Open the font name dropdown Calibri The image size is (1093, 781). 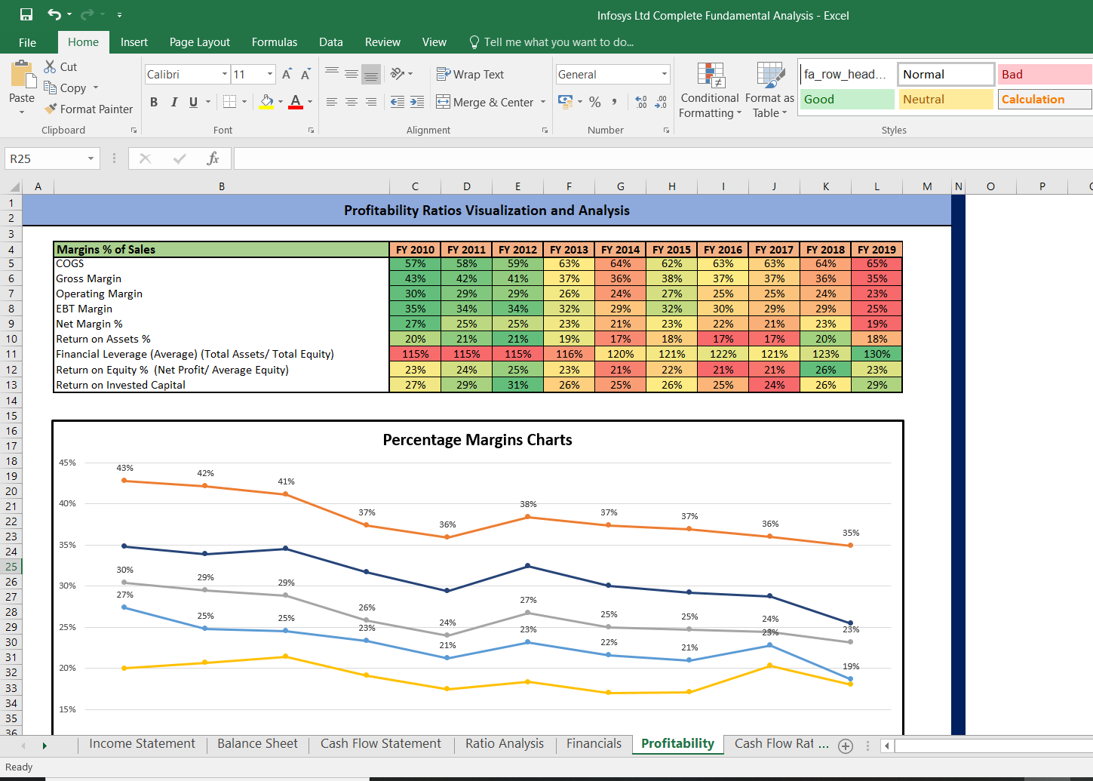coord(225,74)
